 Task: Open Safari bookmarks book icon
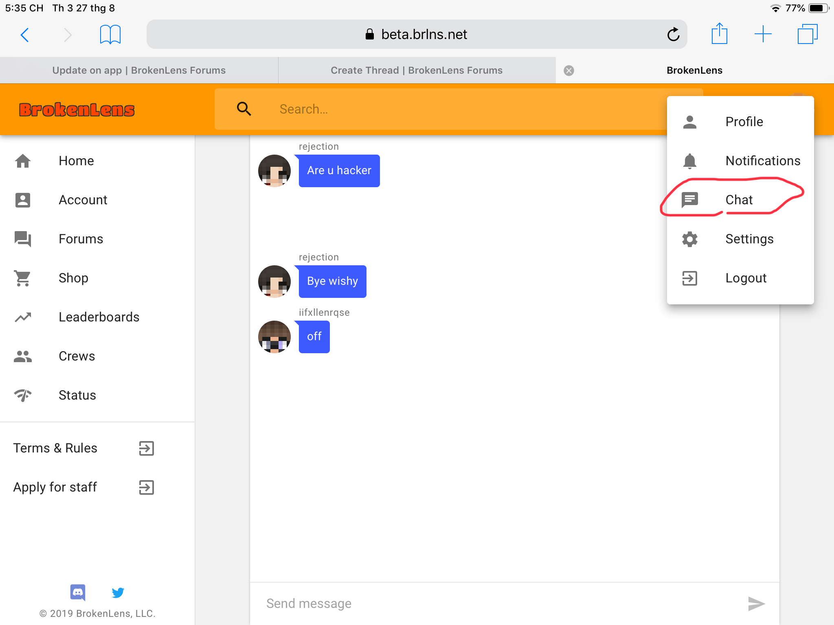(x=110, y=35)
